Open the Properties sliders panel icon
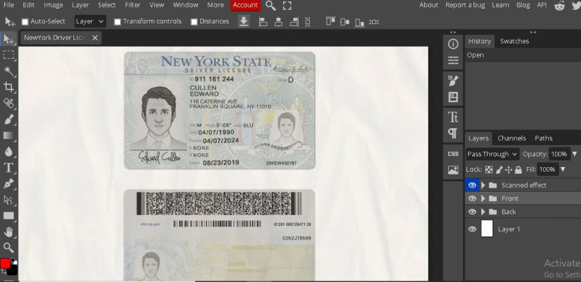Image resolution: width=581 pixels, height=282 pixels. coord(453,61)
